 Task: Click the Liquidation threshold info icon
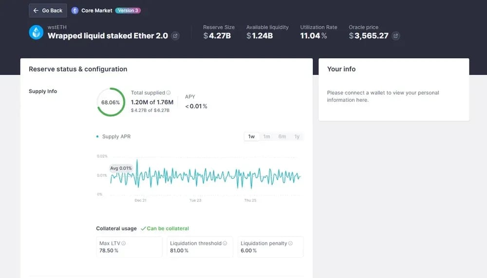point(225,243)
